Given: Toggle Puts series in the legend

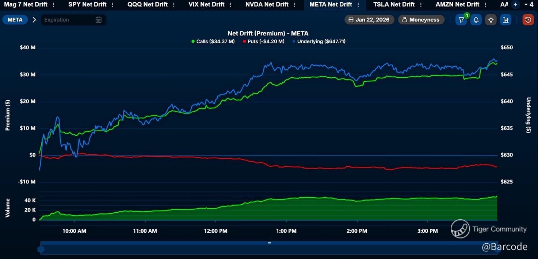Looking at the screenshot, I should coord(263,42).
